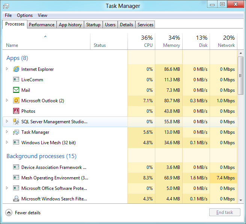
Task: Select the Device Association Framework process name
Action: pyautogui.click(x=54, y=167)
